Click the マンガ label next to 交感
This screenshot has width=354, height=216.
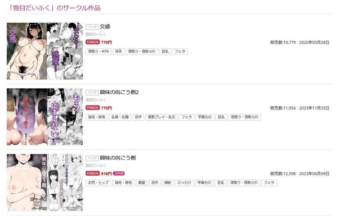(x=92, y=27)
